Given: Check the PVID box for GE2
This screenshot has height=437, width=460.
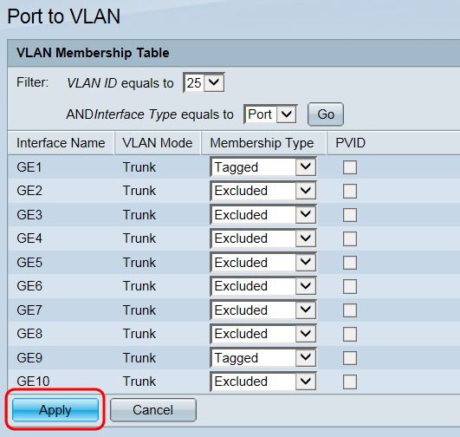Looking at the screenshot, I should tap(350, 191).
